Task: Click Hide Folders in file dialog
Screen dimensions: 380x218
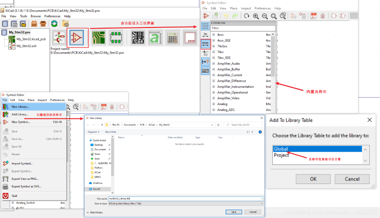Action: coord(95,213)
